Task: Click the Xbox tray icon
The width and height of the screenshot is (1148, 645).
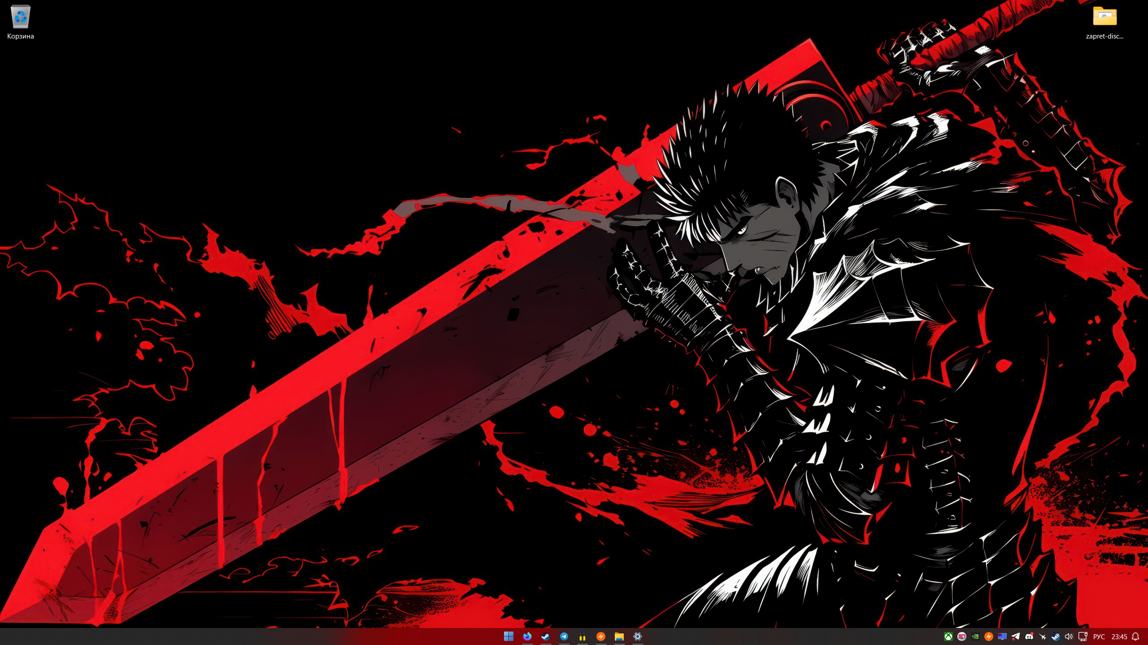Action: click(x=948, y=636)
